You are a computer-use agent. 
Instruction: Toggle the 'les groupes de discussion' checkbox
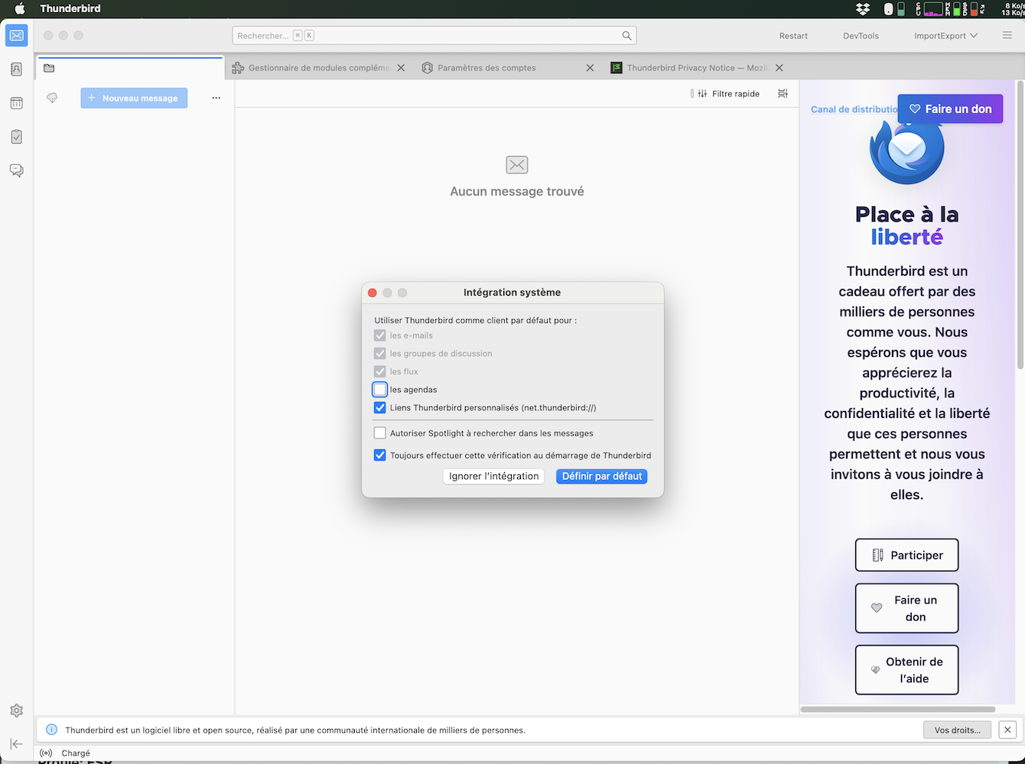[380, 354]
